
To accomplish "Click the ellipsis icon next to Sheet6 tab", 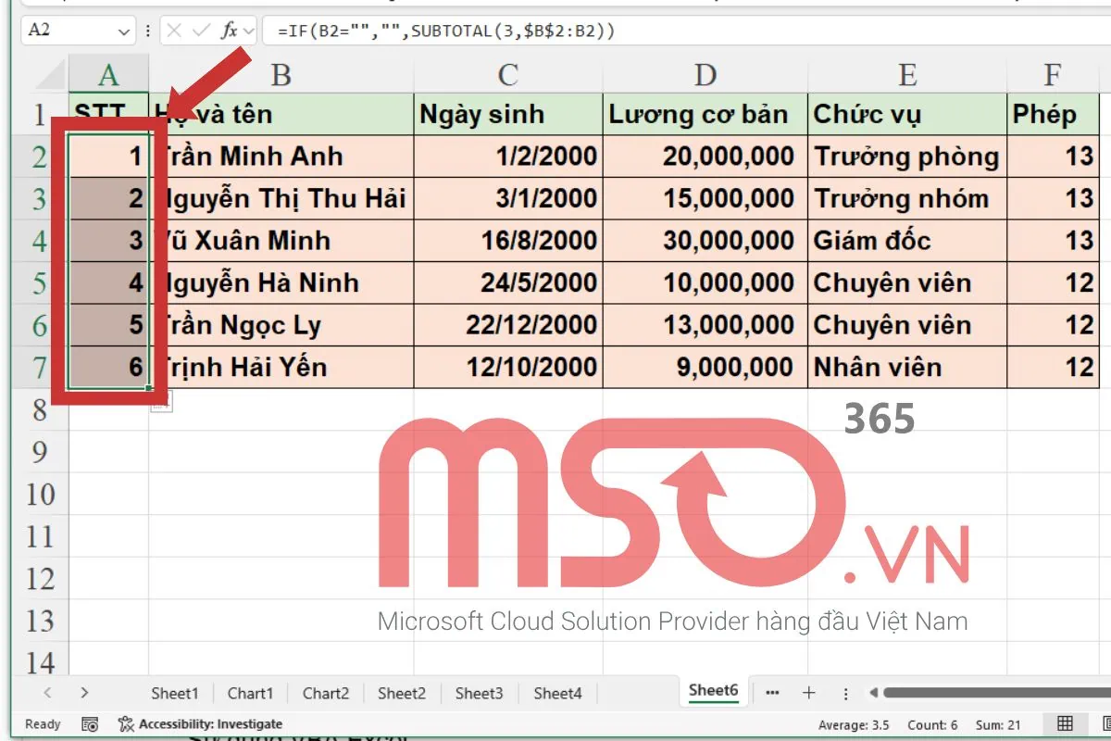I will [x=773, y=693].
